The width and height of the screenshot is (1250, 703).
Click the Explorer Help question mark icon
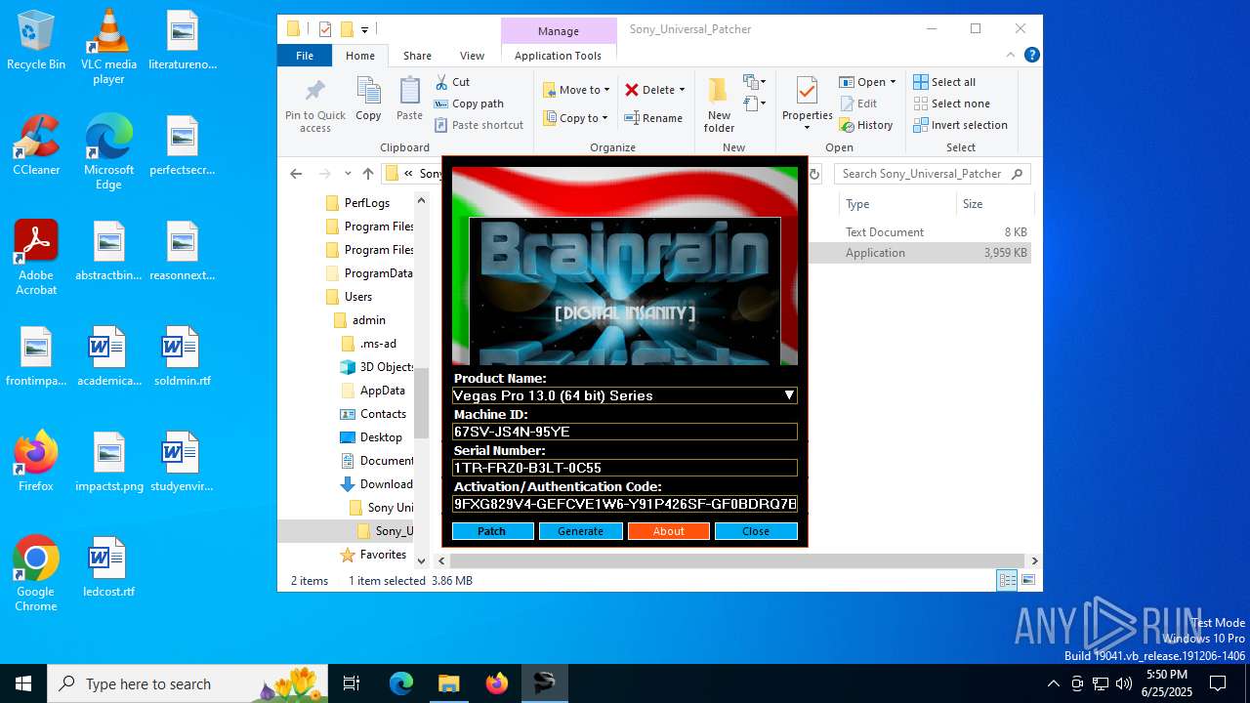pos(1031,56)
